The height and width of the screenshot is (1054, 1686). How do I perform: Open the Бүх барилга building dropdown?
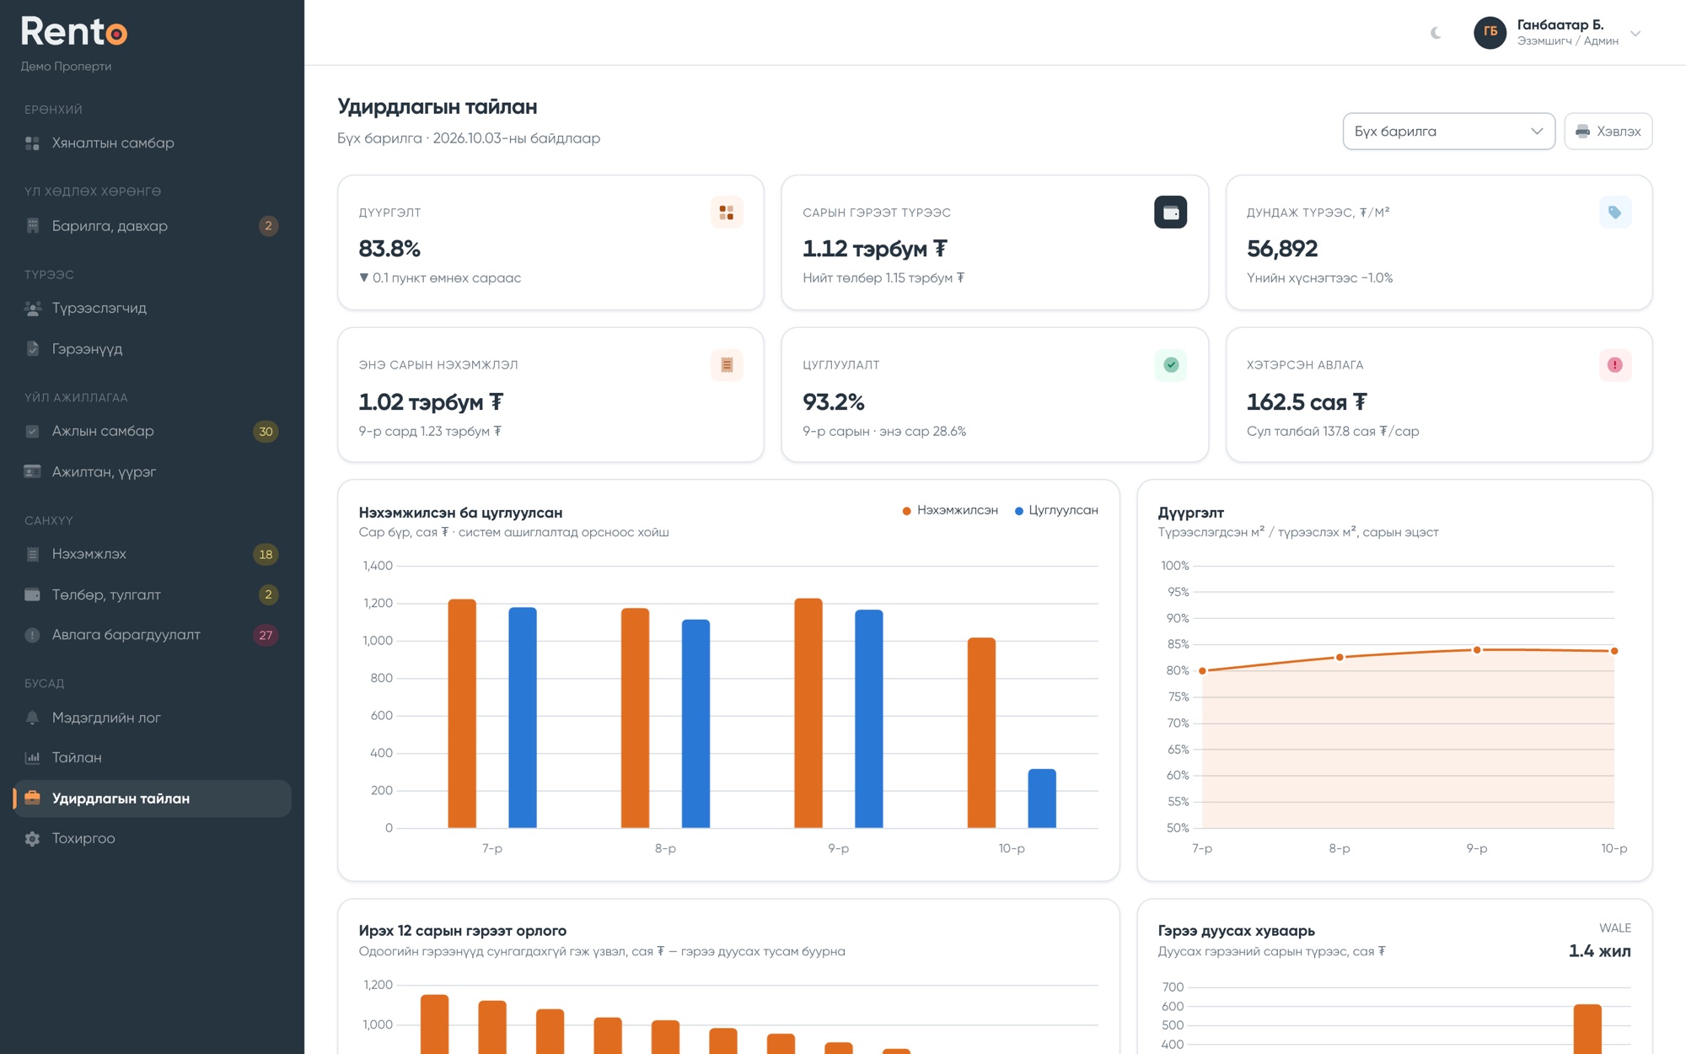[1448, 132]
